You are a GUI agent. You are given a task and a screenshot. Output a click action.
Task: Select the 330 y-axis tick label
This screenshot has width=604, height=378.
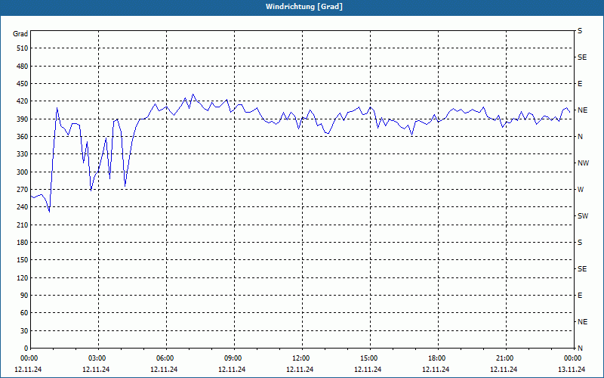(x=23, y=154)
